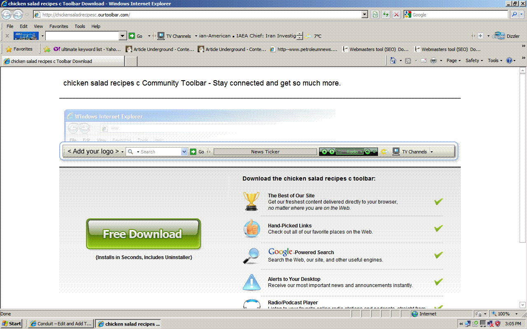The width and height of the screenshot is (527, 329).
Task: Click the weather sun icon in preview toolbar
Action: (x=384, y=152)
